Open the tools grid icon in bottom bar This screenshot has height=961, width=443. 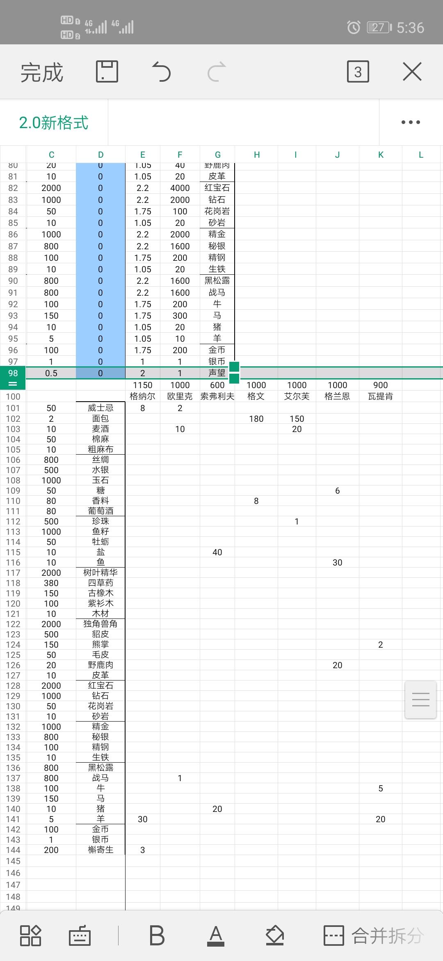click(x=30, y=935)
